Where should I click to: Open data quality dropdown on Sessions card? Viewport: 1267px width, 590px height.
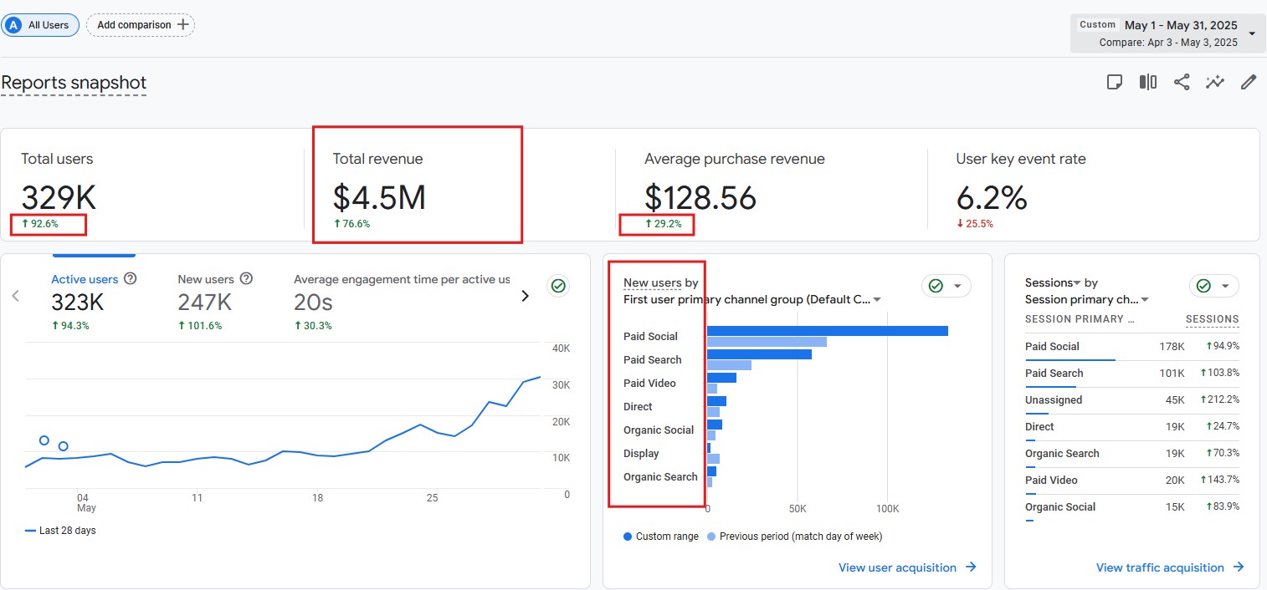(1214, 286)
